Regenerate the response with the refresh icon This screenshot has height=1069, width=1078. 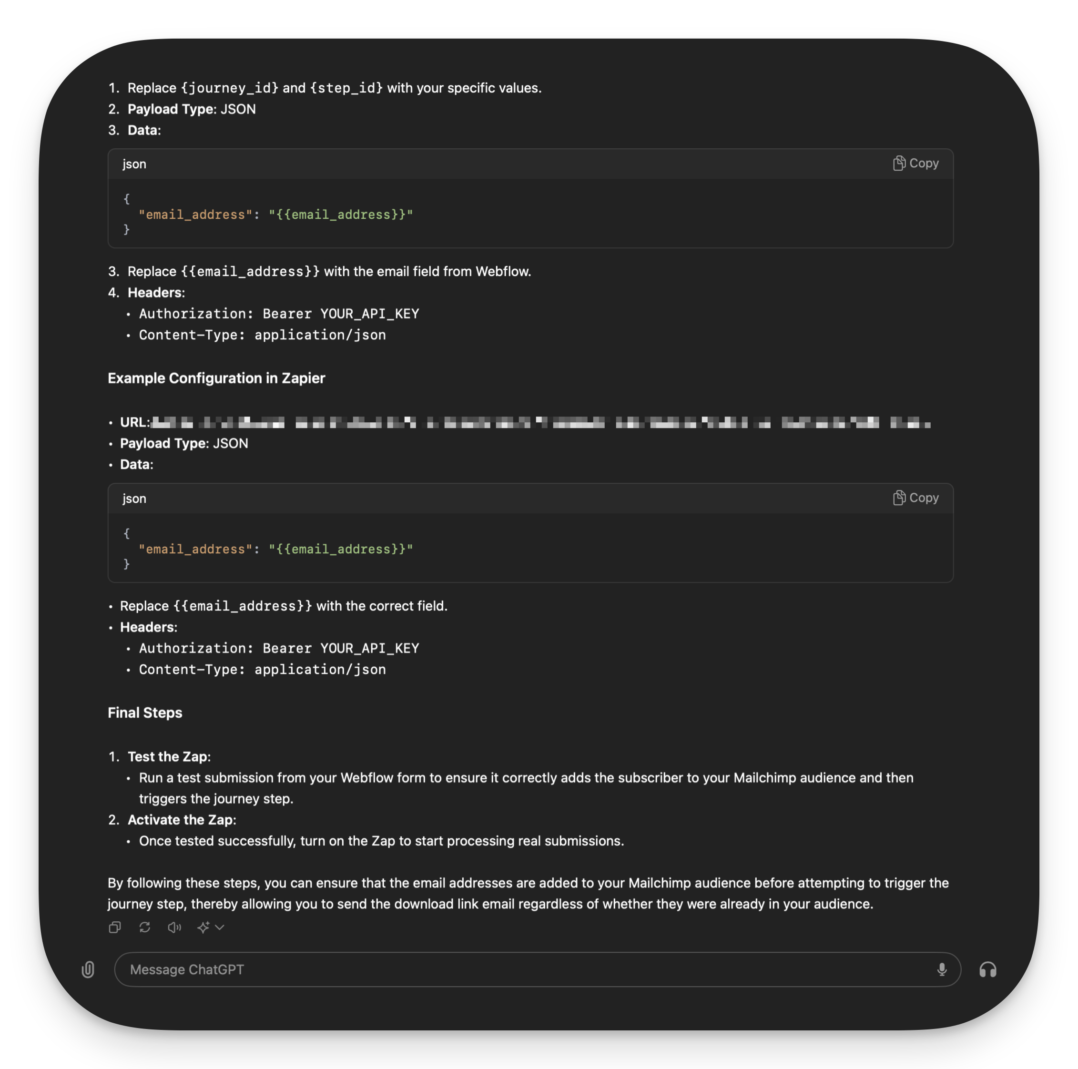145,927
